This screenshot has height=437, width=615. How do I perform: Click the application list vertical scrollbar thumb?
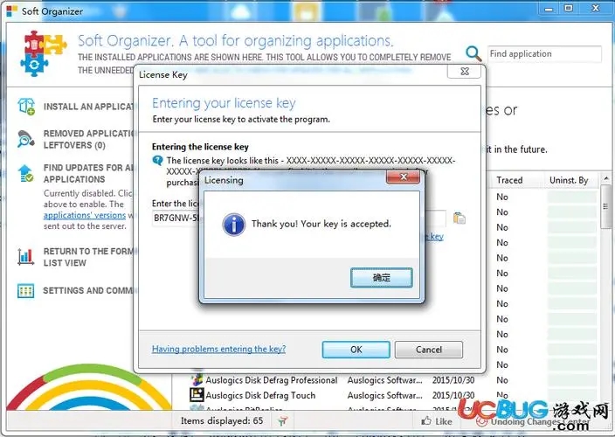(606, 207)
